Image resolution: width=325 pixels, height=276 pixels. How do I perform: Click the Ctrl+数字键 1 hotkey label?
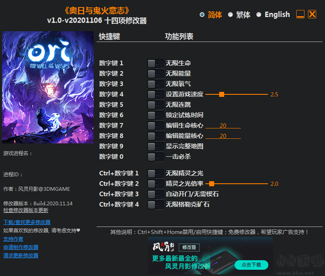pyautogui.click(x=119, y=173)
